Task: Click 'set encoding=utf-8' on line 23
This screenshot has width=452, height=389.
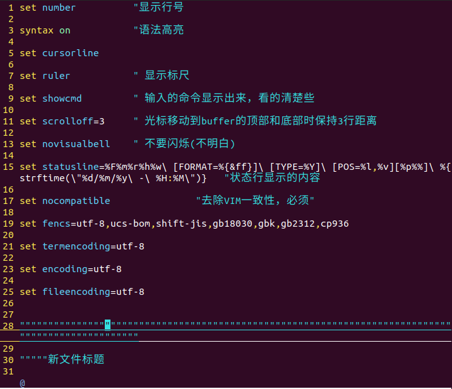Action: pyautogui.click(x=70, y=269)
